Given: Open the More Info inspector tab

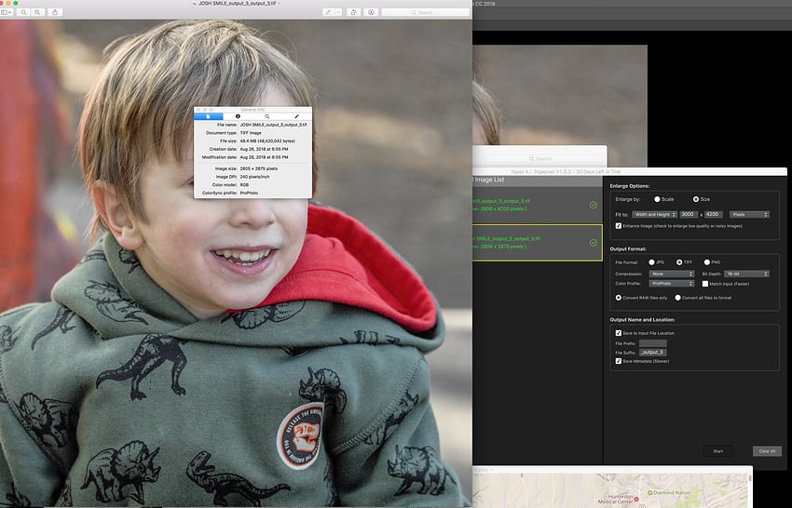Looking at the screenshot, I should click(238, 116).
